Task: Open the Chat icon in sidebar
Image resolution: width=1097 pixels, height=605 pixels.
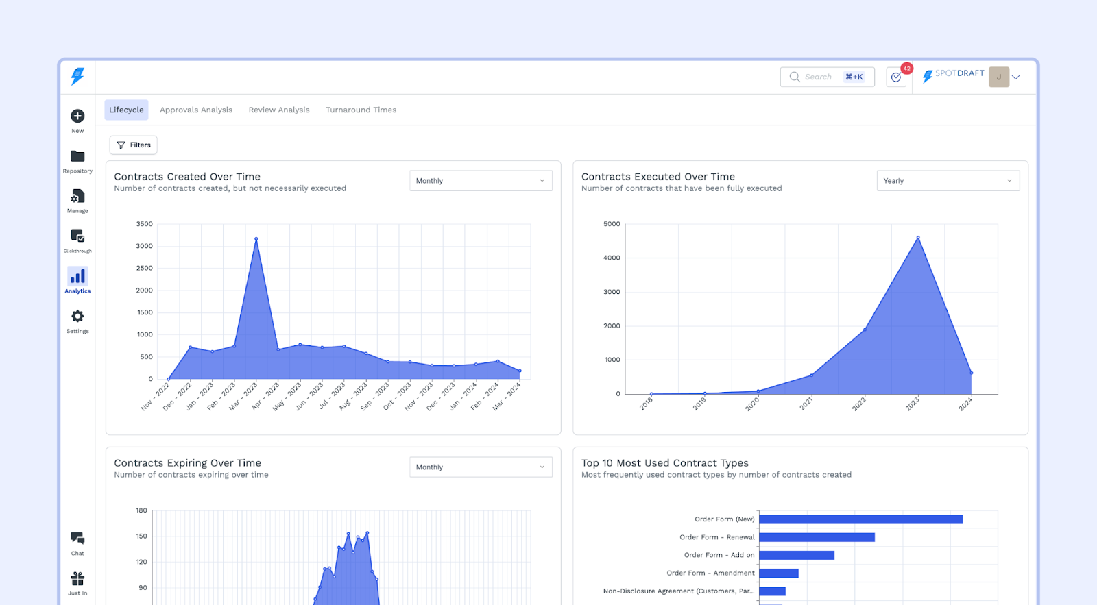Action: pyautogui.click(x=77, y=539)
